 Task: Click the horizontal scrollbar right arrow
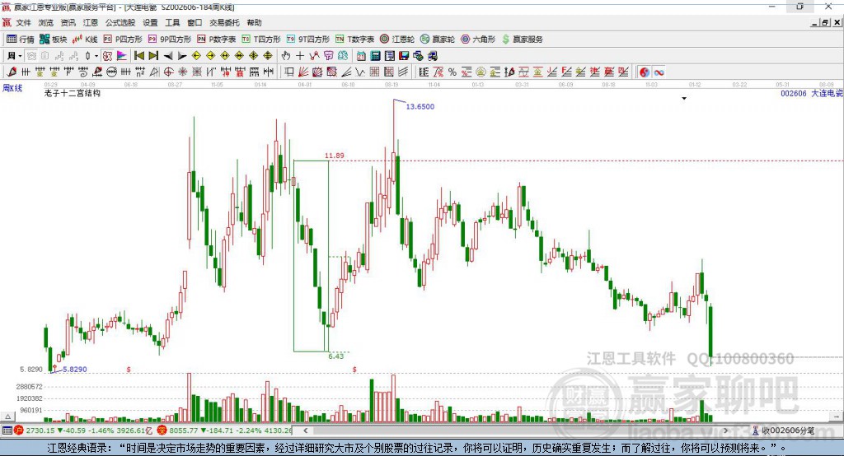point(725,430)
